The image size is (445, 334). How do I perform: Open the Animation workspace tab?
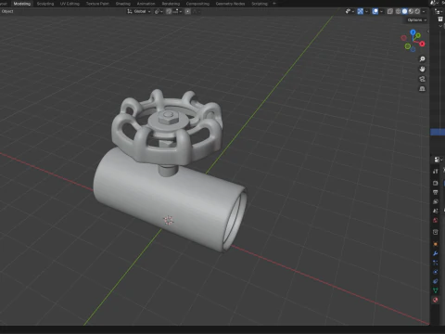[146, 4]
